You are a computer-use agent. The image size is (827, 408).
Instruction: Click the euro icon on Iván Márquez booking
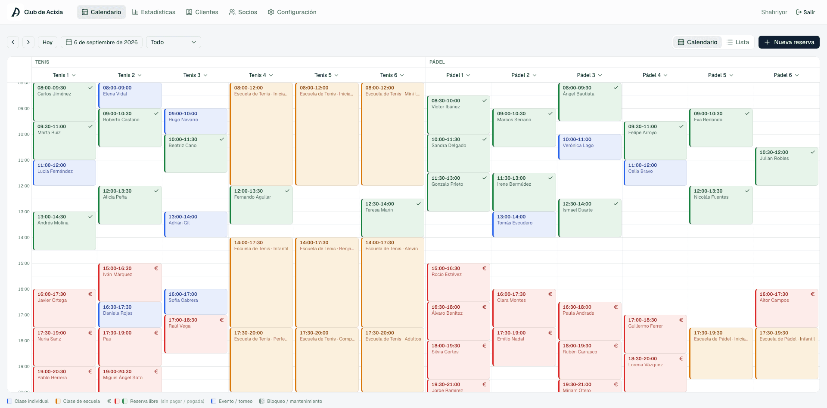point(156,268)
